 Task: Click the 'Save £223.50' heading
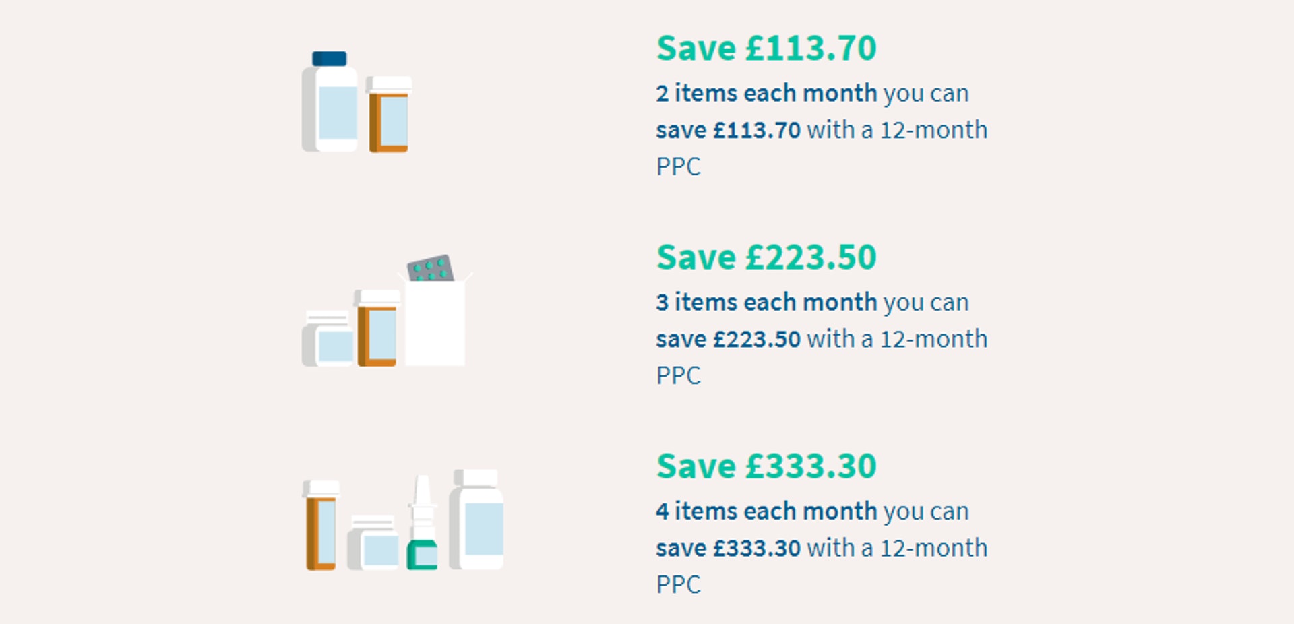pyautogui.click(x=766, y=257)
